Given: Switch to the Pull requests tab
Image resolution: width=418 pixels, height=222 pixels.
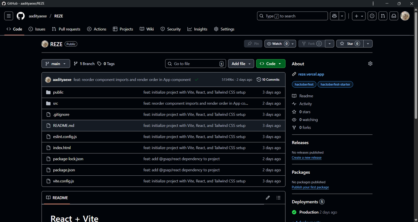Looking at the screenshot, I should click(66, 29).
